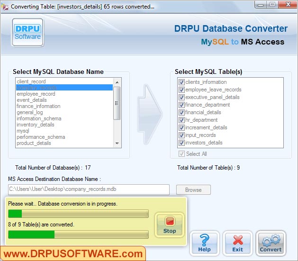The image size is (298, 261).
Task: Click 'Please wait.. Database conversion is in progress.' text
Action: pyautogui.click(x=63, y=204)
